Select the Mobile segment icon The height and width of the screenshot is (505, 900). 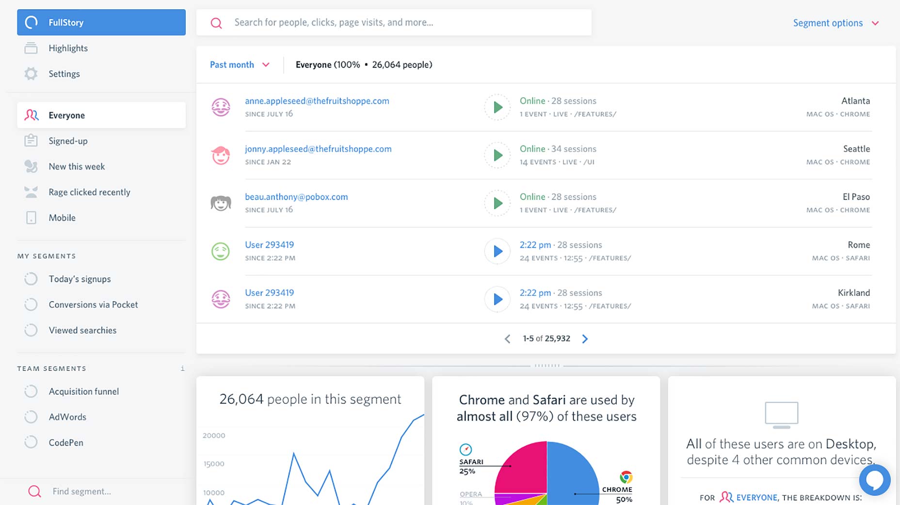(x=31, y=218)
